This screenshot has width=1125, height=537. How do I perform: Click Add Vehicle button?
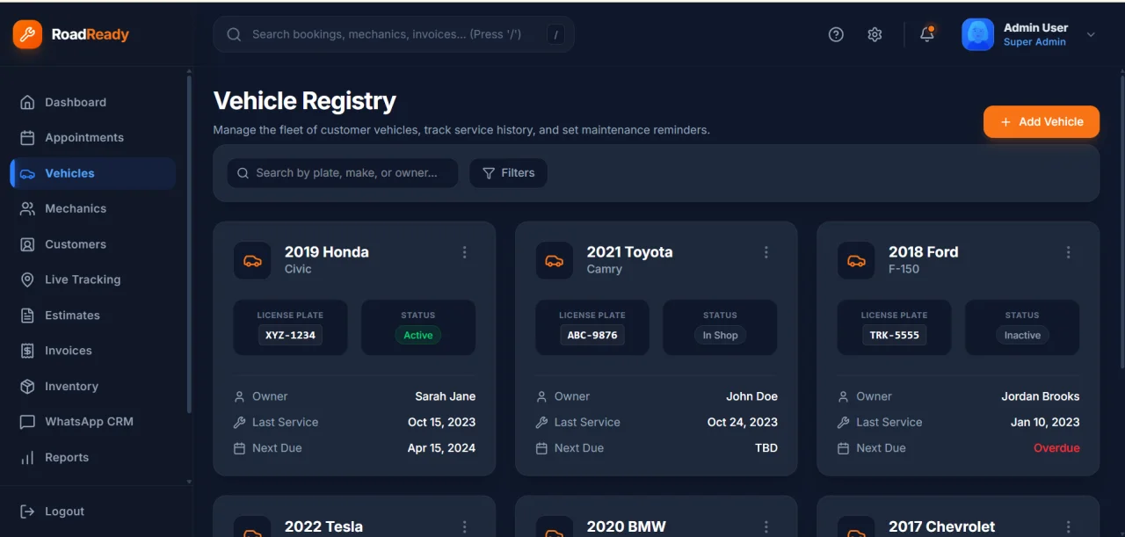1042,122
